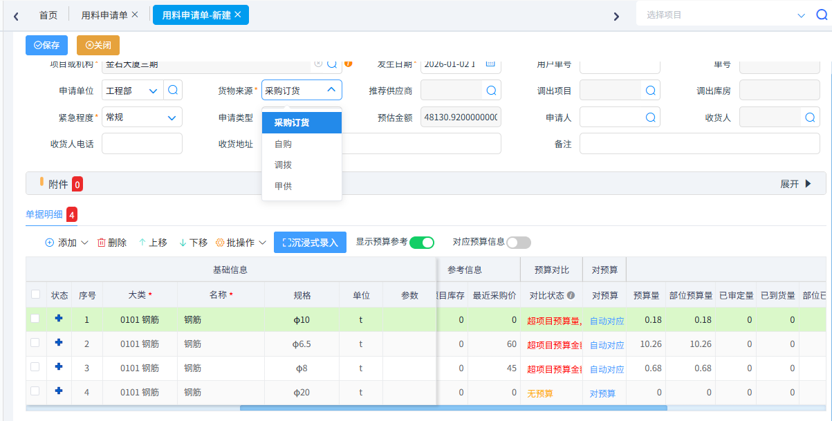
Task: Click 沉浸式录入 button
Action: point(310,243)
